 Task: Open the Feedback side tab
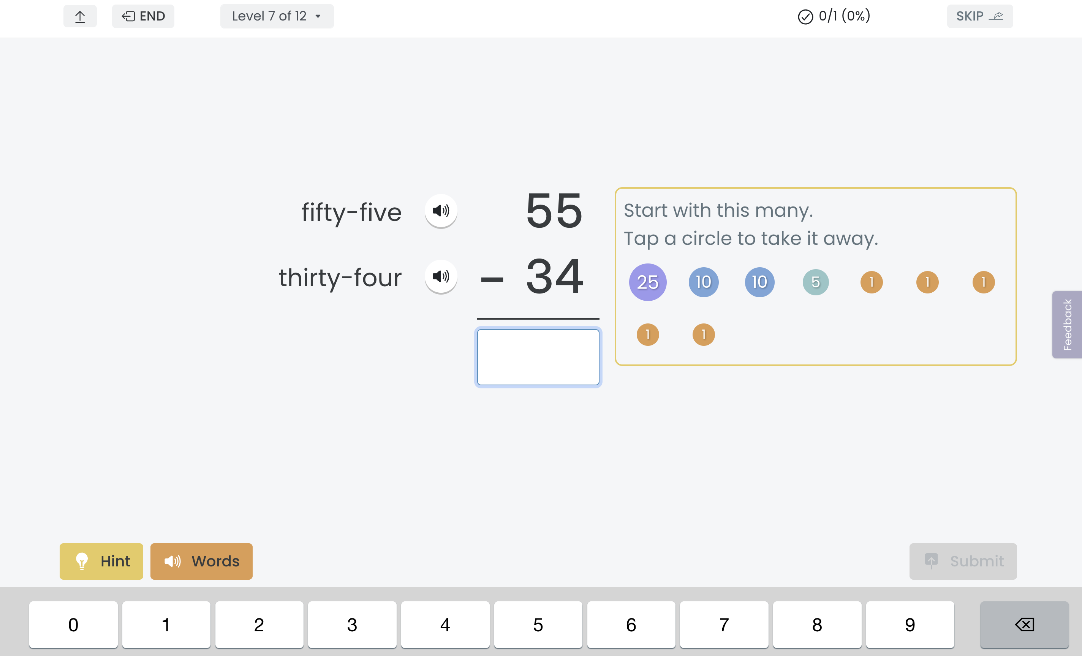pos(1067,325)
